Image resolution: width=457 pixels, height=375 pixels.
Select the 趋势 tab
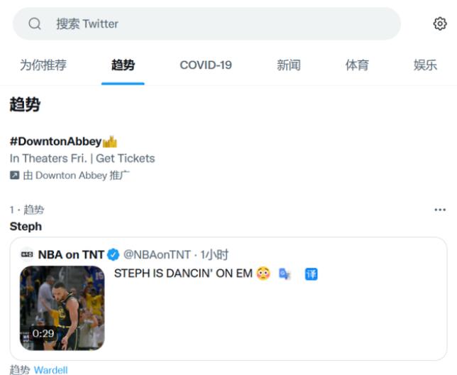pyautogui.click(x=123, y=65)
